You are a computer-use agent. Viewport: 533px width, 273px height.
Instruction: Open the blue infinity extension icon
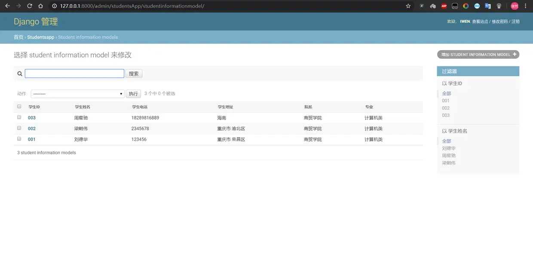click(x=477, y=6)
